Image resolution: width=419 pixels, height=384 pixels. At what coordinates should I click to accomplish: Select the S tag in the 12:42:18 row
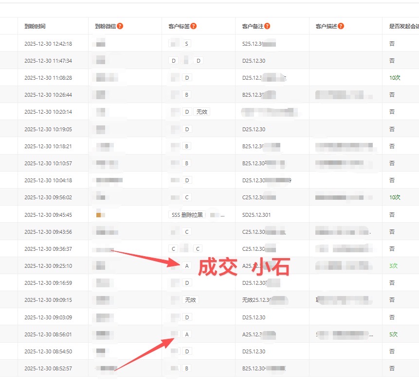[187, 44]
